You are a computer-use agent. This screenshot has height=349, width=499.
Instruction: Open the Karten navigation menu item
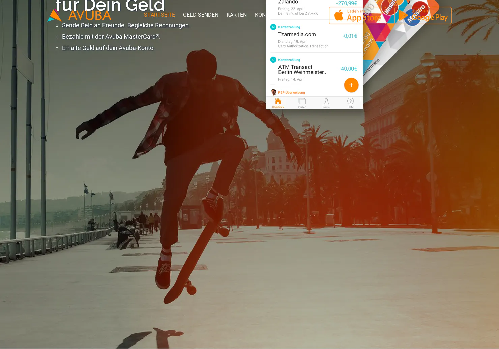(x=237, y=15)
